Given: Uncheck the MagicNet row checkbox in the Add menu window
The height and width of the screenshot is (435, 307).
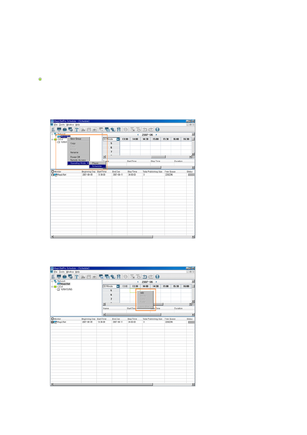Looking at the screenshot, I should pos(52,322).
